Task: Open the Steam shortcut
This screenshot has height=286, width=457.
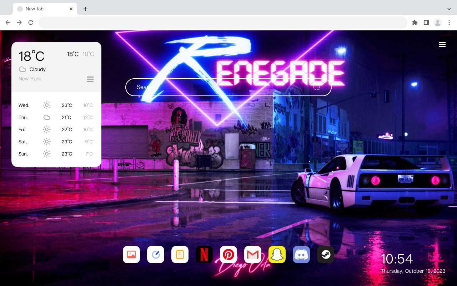Action: point(326,255)
